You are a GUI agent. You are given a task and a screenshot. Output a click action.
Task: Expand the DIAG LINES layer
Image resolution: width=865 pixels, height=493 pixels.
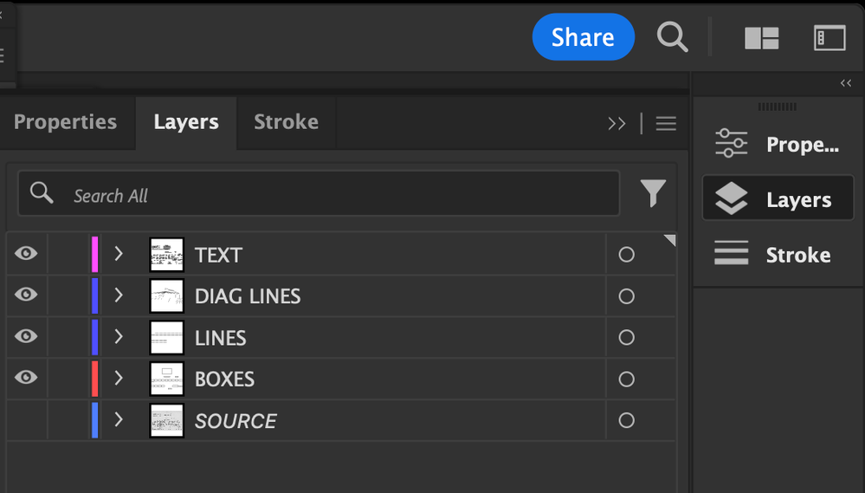click(119, 295)
